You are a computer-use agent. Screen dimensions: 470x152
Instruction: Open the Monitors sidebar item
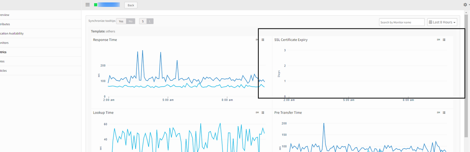[41, 43]
